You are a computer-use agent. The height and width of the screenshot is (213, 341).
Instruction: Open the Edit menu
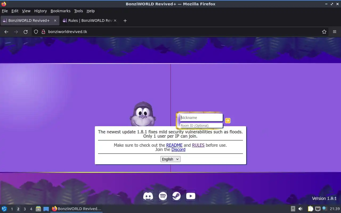pyautogui.click(x=15, y=11)
